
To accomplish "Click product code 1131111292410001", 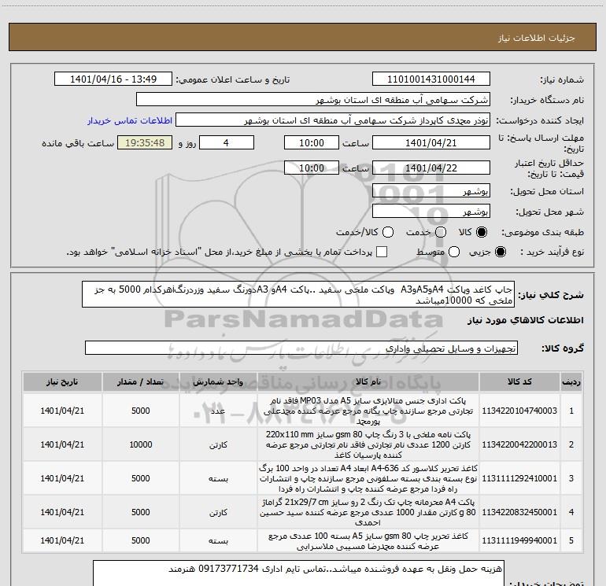I will (519, 478).
